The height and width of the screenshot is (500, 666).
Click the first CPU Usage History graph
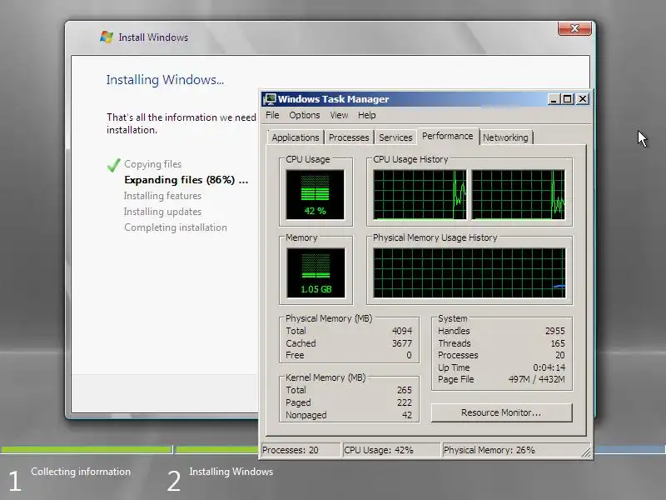(x=420, y=195)
